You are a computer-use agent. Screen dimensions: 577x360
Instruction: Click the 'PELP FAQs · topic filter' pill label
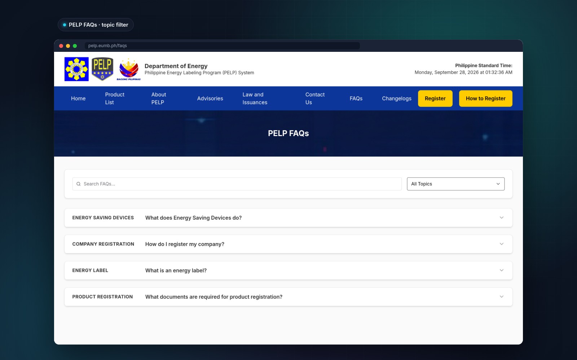96,25
